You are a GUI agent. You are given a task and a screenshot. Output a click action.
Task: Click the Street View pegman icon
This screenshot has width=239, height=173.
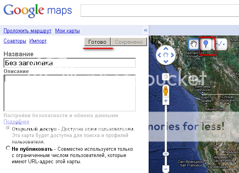[166, 91]
